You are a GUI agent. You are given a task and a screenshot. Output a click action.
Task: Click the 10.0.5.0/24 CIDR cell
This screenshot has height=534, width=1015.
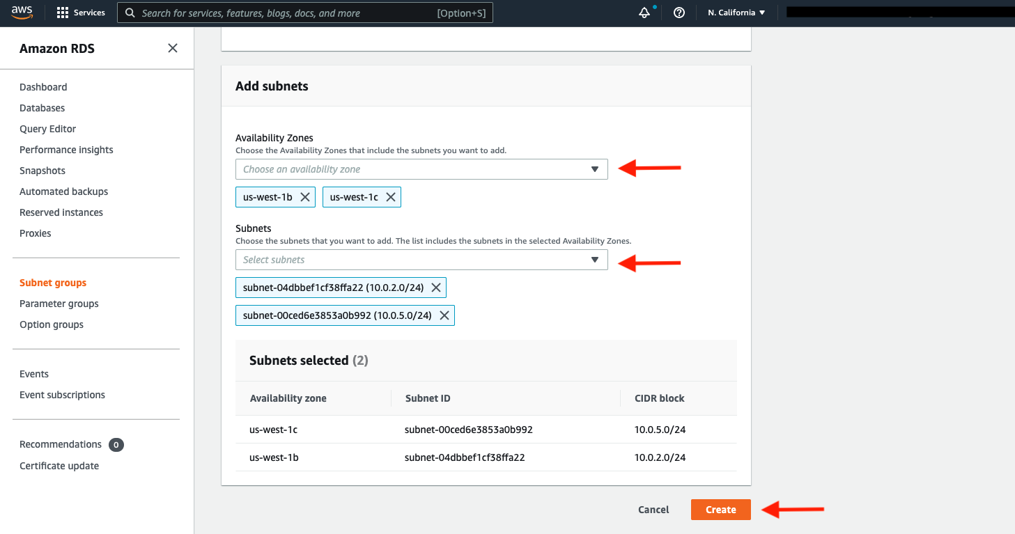coord(660,430)
